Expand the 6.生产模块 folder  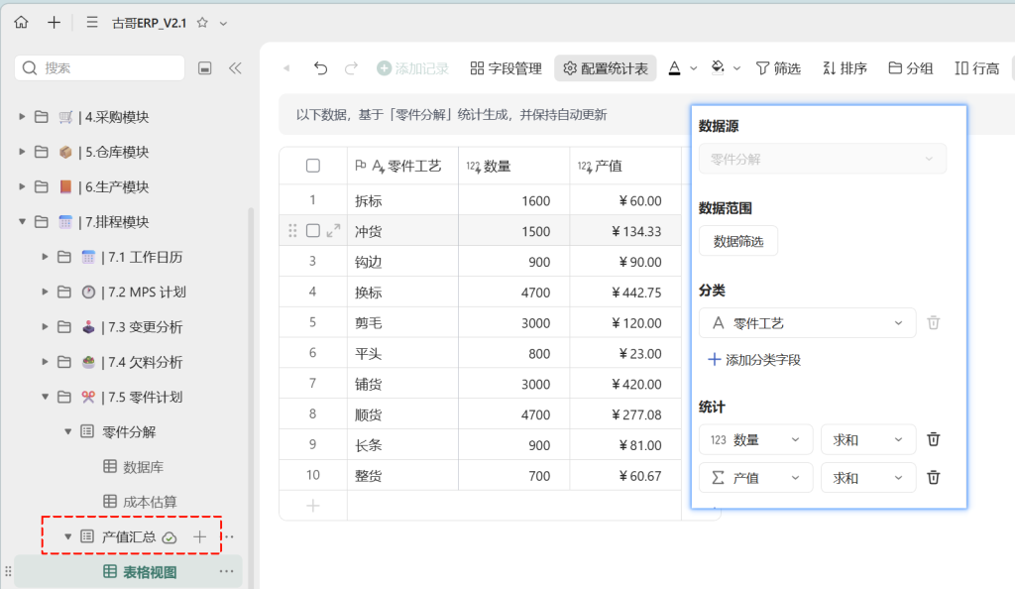22,186
